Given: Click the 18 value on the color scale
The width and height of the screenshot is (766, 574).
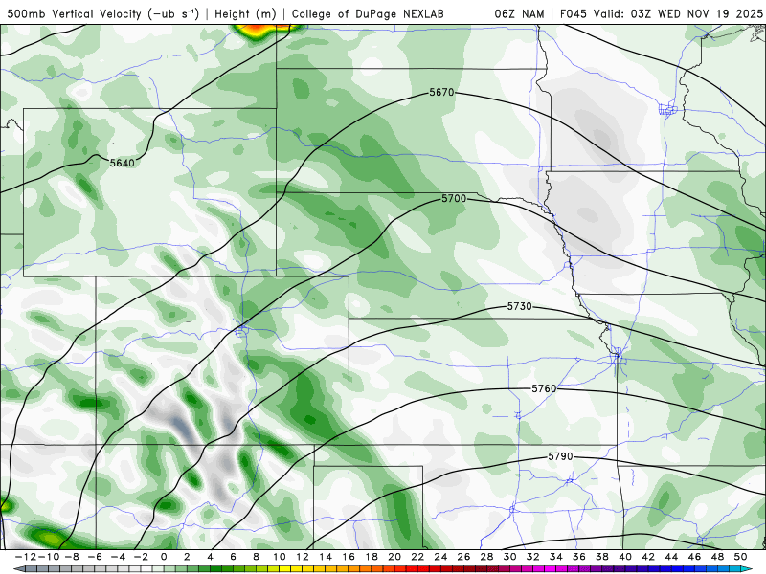Looking at the screenshot, I should [372, 557].
